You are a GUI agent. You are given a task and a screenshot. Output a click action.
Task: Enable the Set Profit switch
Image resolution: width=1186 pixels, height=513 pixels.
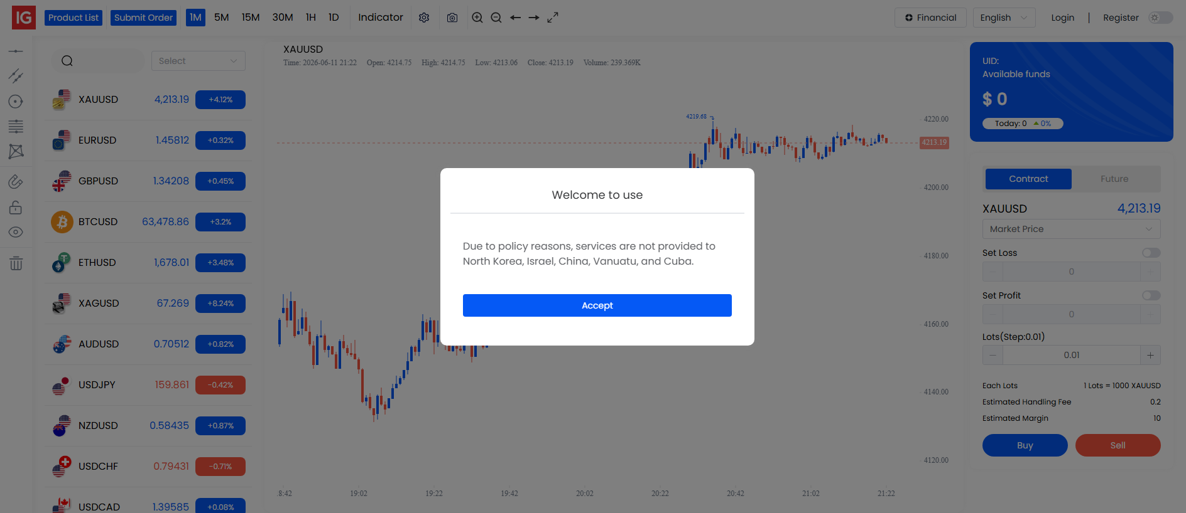1151,295
